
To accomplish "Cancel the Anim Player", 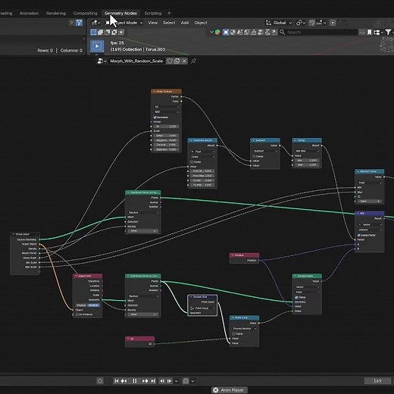I will [215, 390].
